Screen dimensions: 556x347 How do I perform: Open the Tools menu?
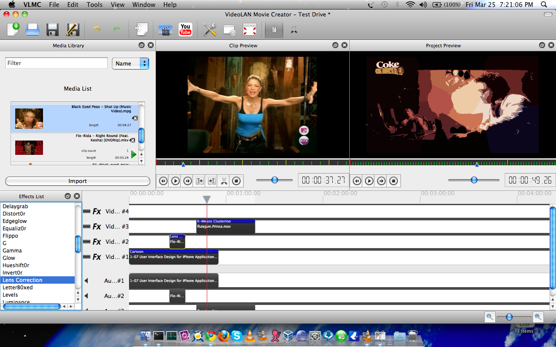coord(94,5)
